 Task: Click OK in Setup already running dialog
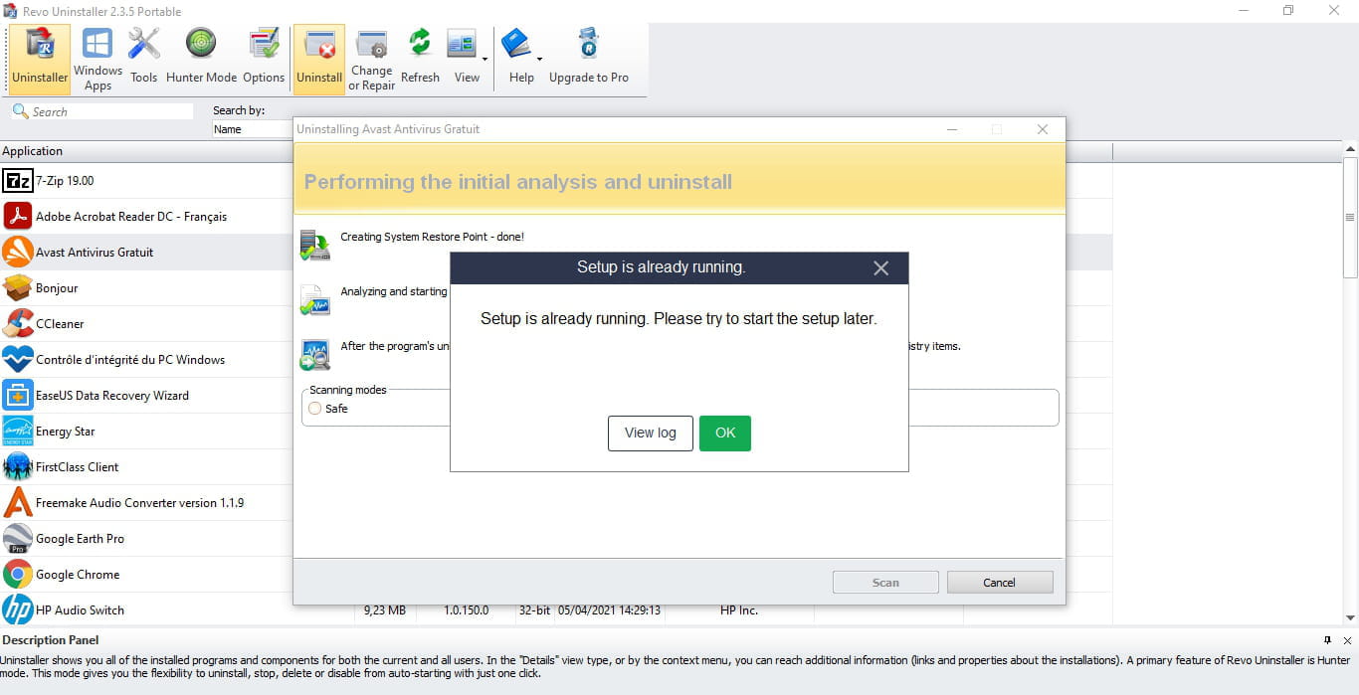pos(725,434)
